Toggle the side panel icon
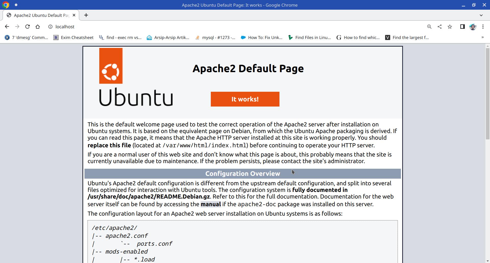 462,27
